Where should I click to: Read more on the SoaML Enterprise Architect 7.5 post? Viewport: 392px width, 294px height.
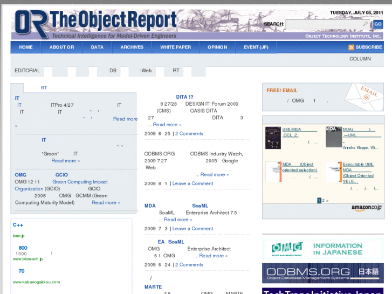point(178,220)
